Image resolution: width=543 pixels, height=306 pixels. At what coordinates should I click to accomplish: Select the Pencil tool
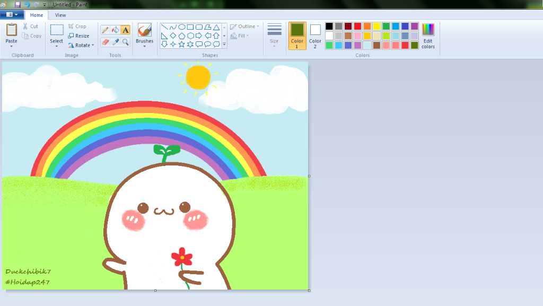click(x=106, y=30)
